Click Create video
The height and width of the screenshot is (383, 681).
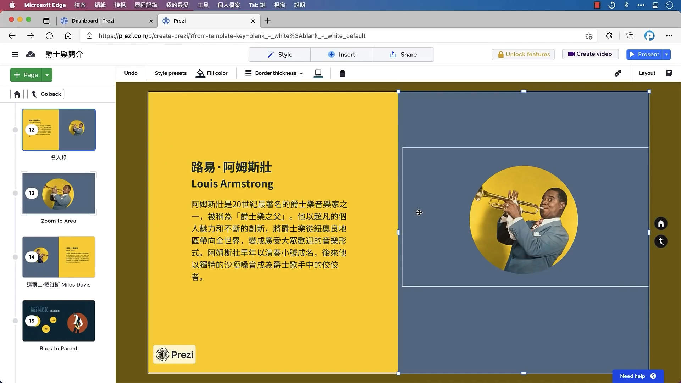590,54
